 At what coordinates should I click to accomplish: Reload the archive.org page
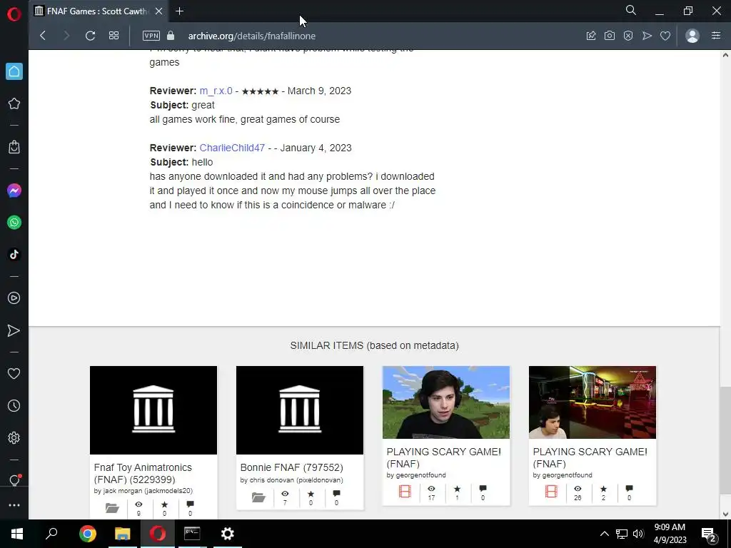[x=90, y=36]
